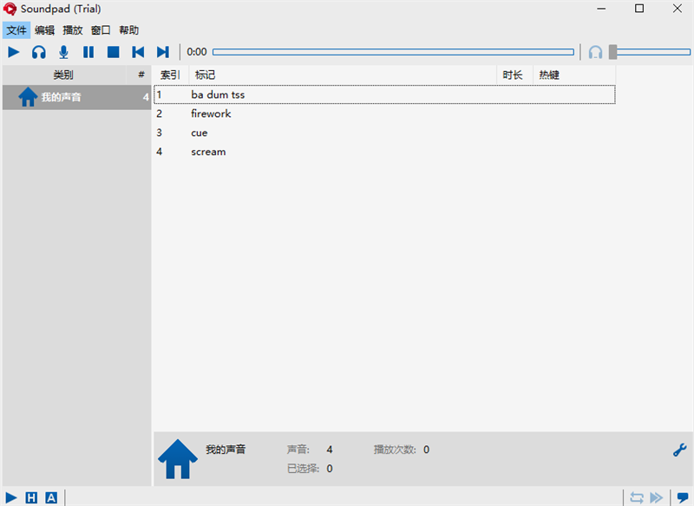Viewport: 694px width, 506px height.
Task: Stop the sound with the stop icon
Action: coord(113,52)
